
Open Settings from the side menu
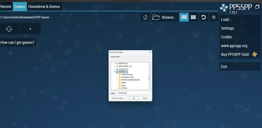(240, 28)
